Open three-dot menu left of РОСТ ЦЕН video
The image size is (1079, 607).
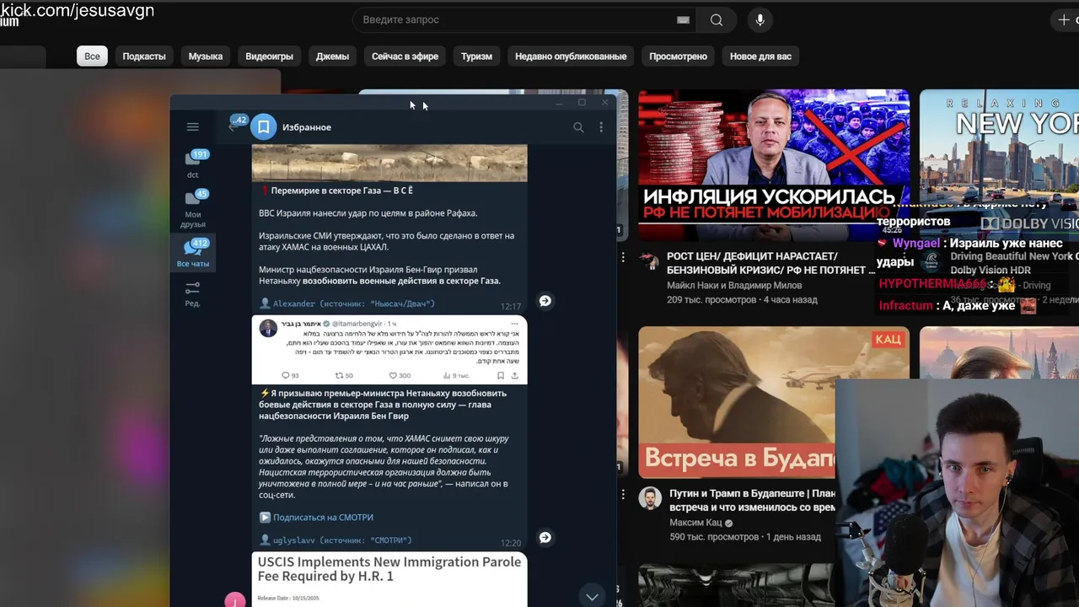623,256
